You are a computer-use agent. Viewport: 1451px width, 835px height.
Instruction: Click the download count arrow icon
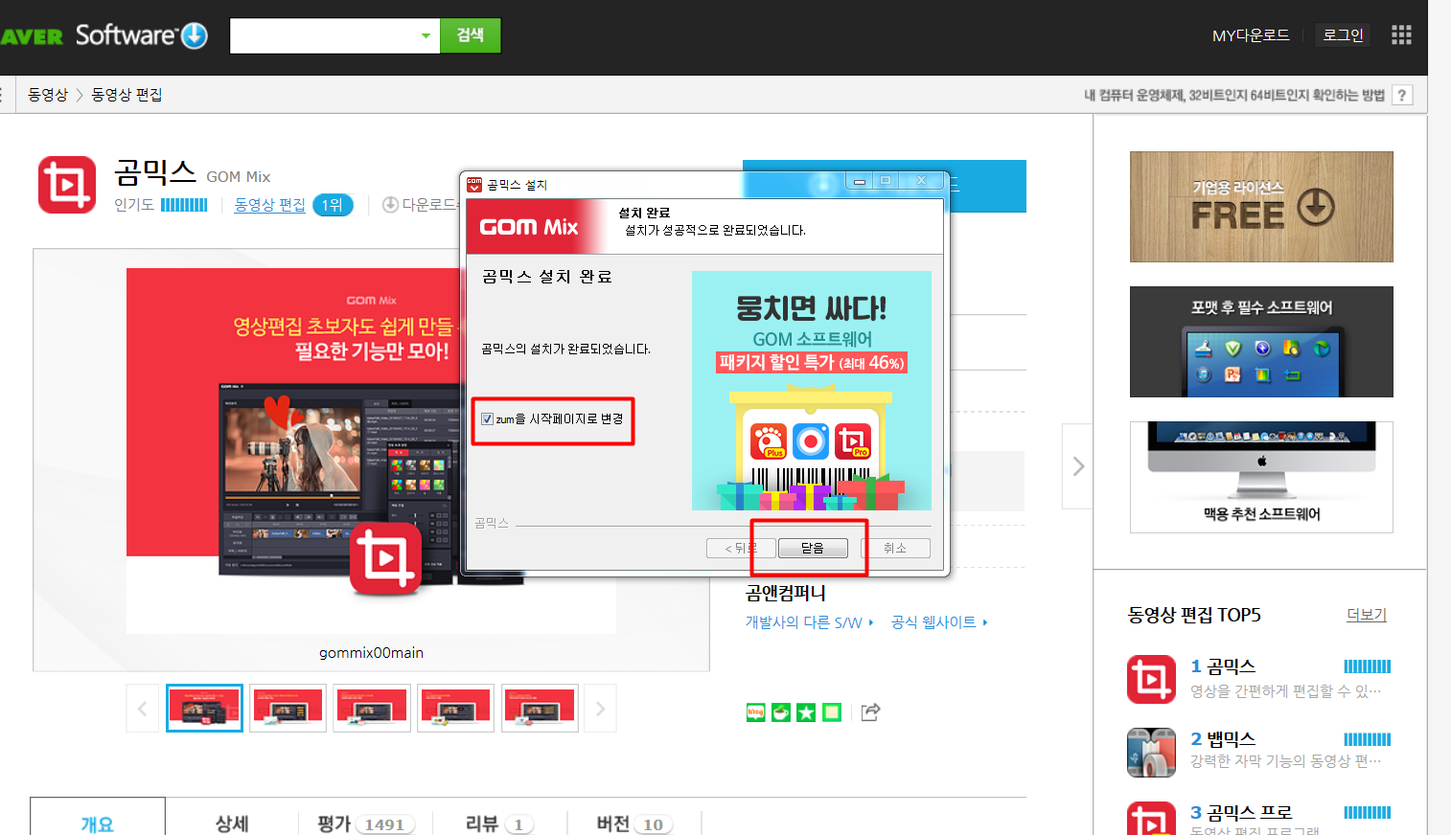click(x=390, y=205)
